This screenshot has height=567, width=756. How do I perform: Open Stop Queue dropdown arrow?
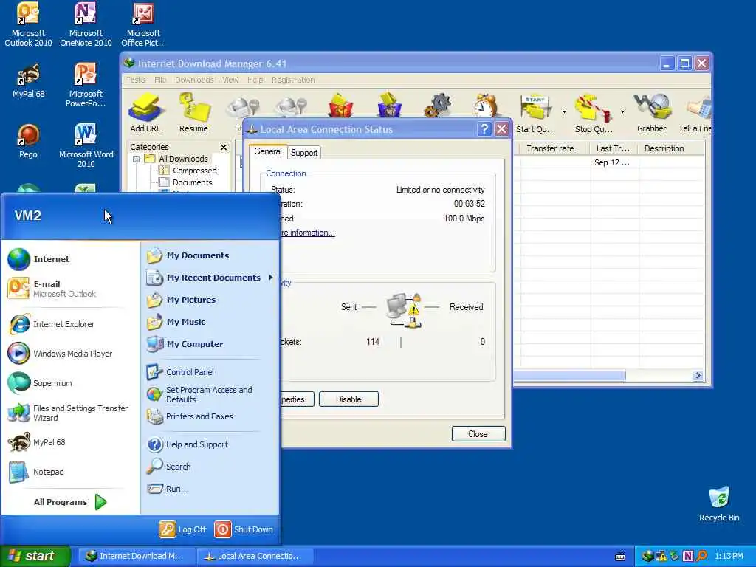pos(622,112)
